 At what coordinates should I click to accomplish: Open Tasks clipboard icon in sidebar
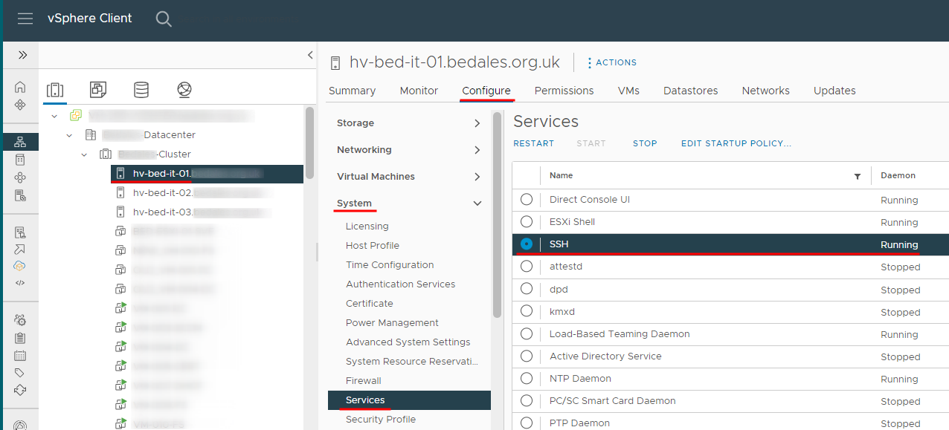[20, 338]
